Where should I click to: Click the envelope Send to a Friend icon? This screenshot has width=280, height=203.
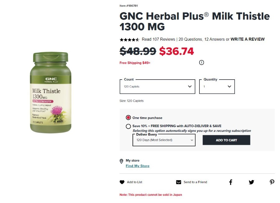point(179,182)
